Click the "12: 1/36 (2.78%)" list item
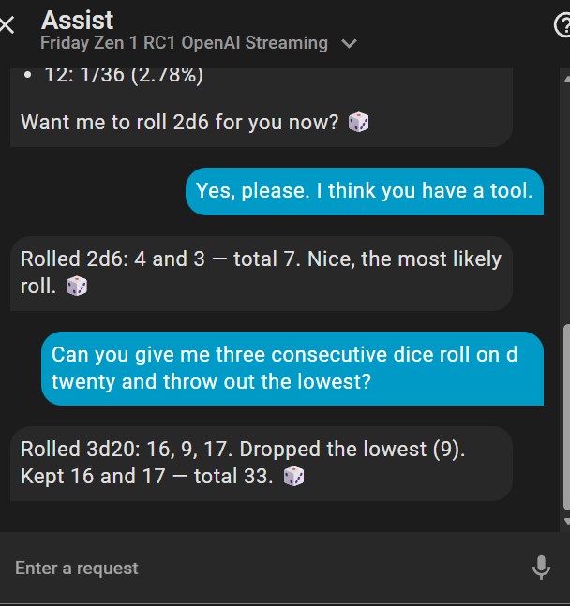 (x=123, y=76)
